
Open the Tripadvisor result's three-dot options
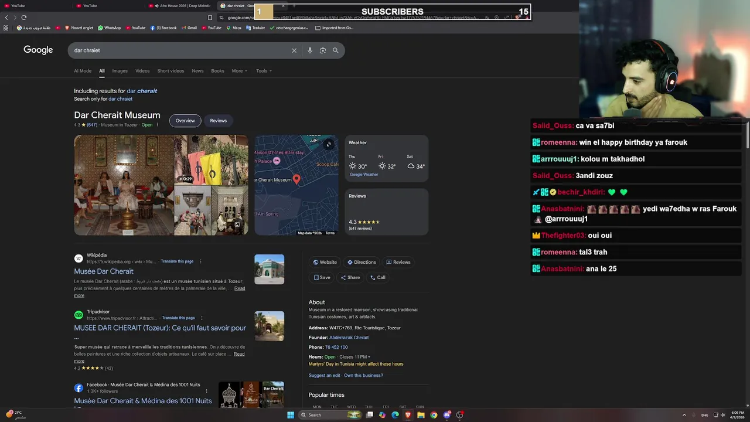click(x=202, y=318)
